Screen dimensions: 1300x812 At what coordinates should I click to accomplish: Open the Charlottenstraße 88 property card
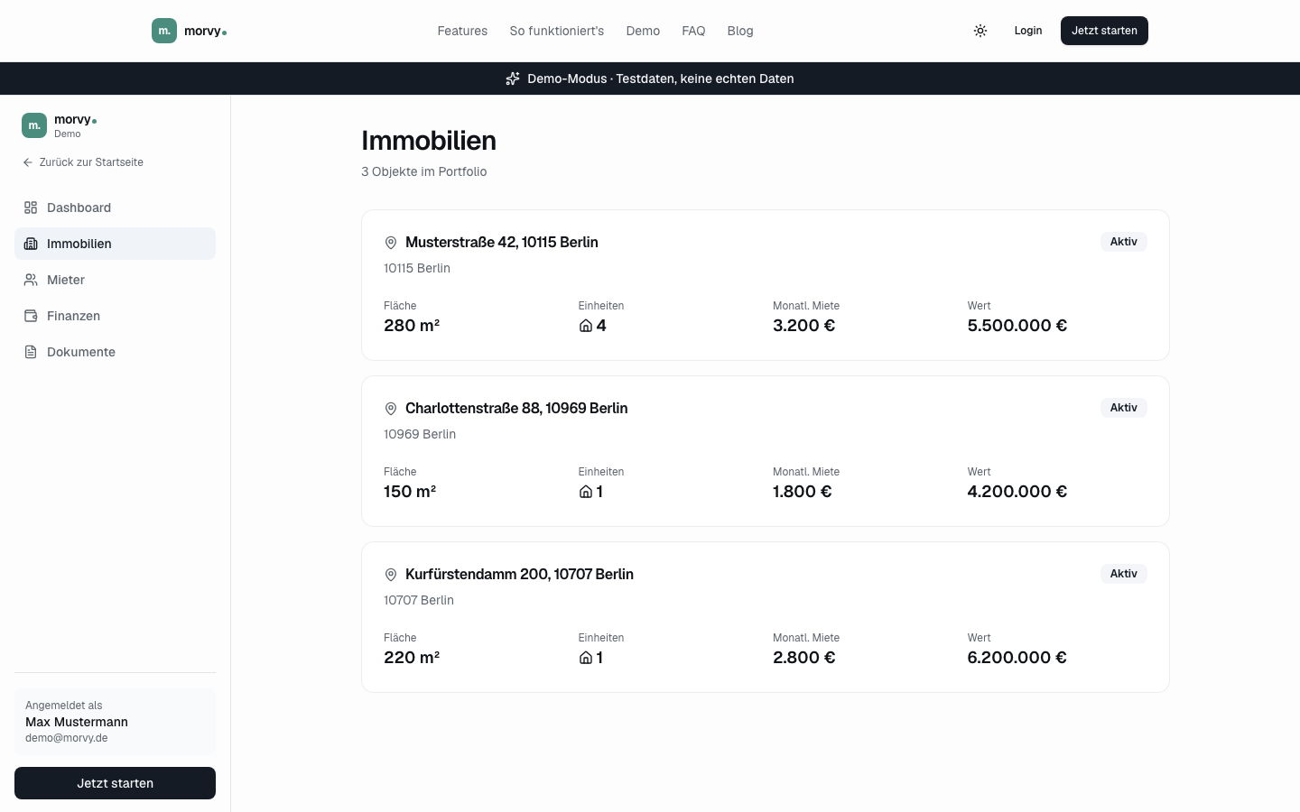point(766,451)
